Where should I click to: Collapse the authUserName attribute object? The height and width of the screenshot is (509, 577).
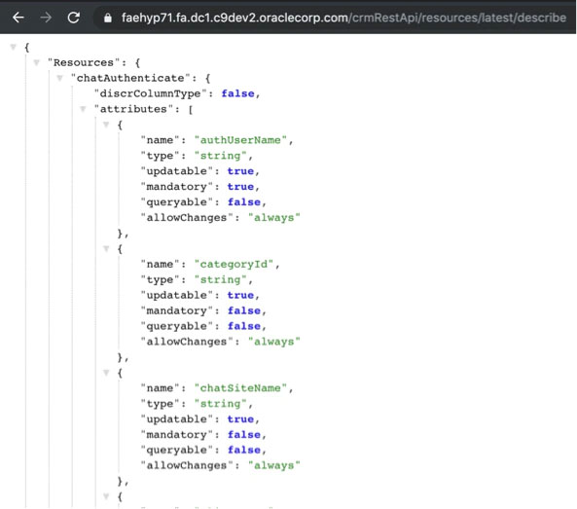(x=106, y=125)
